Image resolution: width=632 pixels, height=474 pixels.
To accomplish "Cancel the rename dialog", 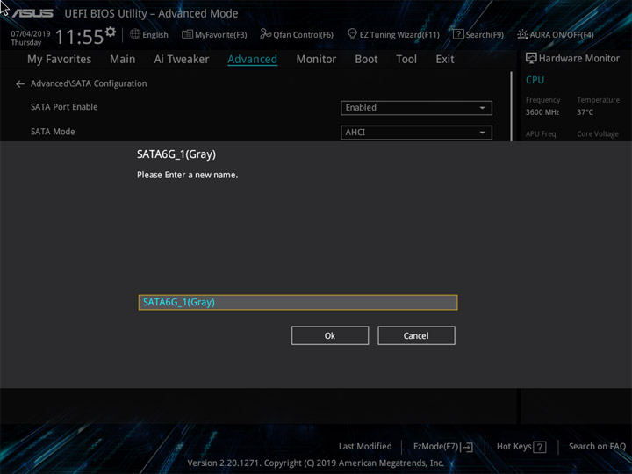I will coord(416,335).
